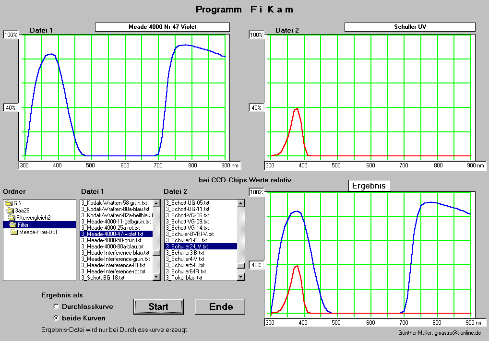Click the Ende button to exit

[x=220, y=306]
